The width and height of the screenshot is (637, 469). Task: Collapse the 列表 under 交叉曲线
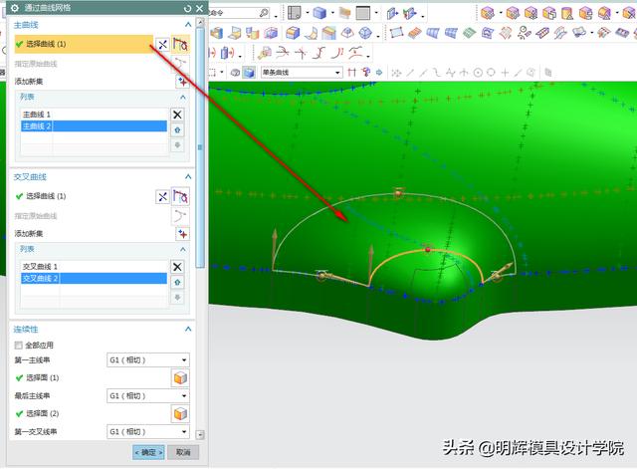[x=183, y=249]
